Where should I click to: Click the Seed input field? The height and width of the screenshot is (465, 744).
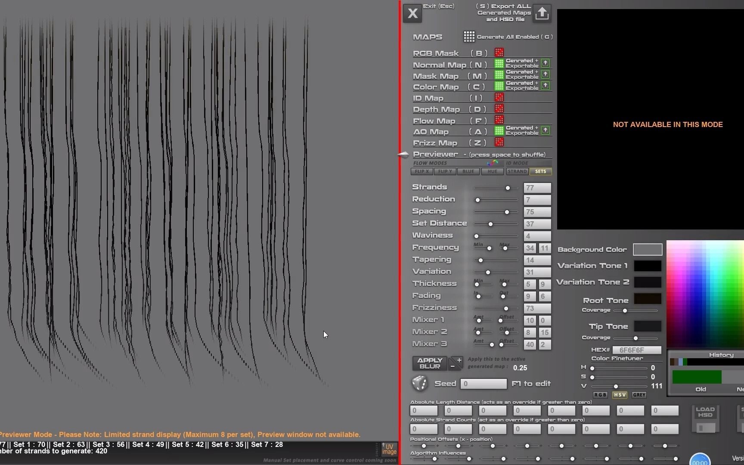(484, 384)
